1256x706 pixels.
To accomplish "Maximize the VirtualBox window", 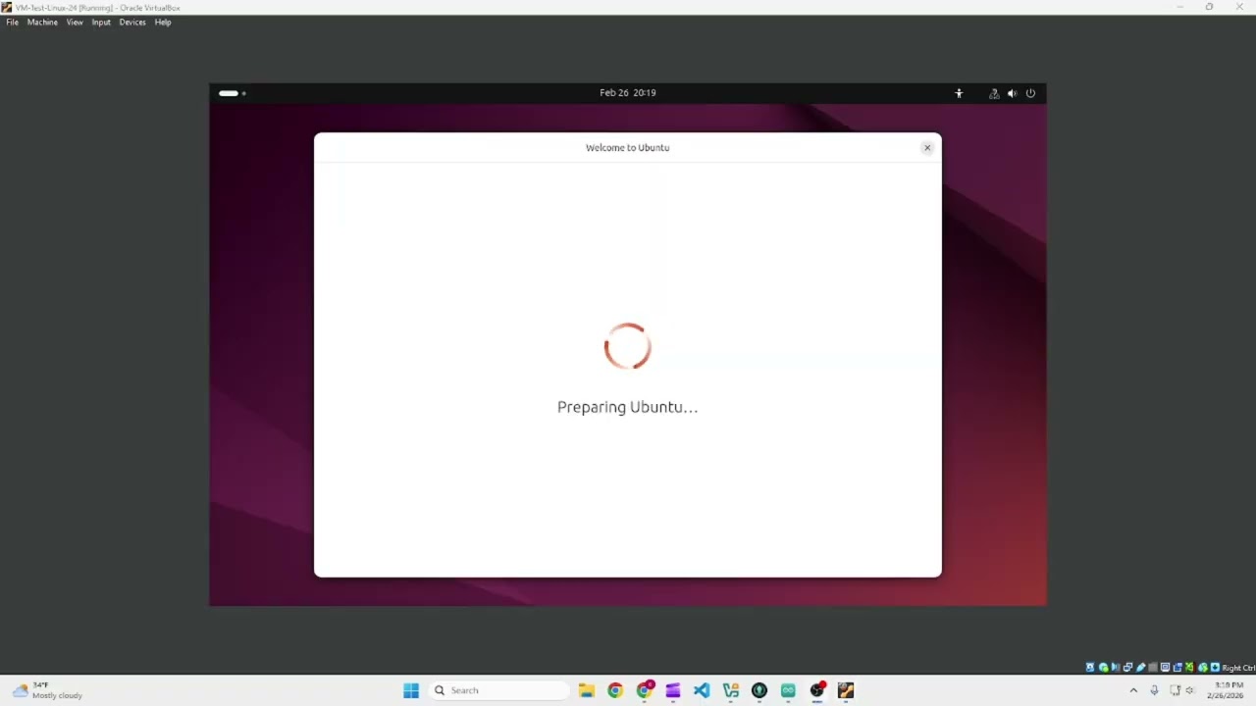I will (1209, 7).
